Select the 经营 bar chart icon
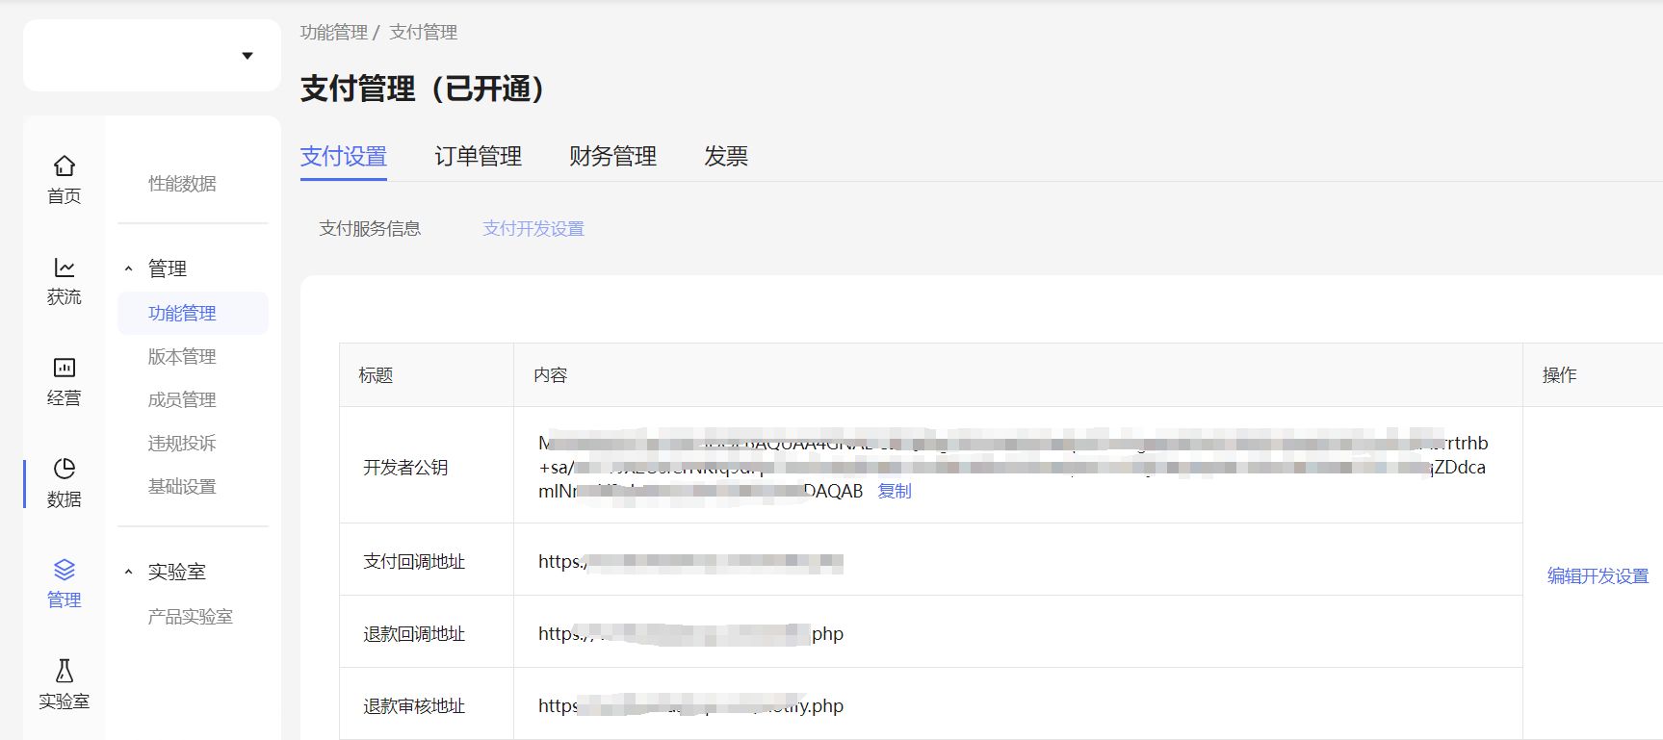 pos(65,368)
